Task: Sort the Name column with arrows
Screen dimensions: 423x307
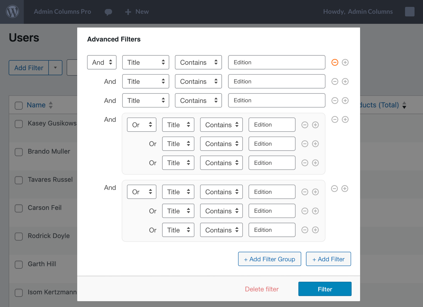Action: (51, 105)
